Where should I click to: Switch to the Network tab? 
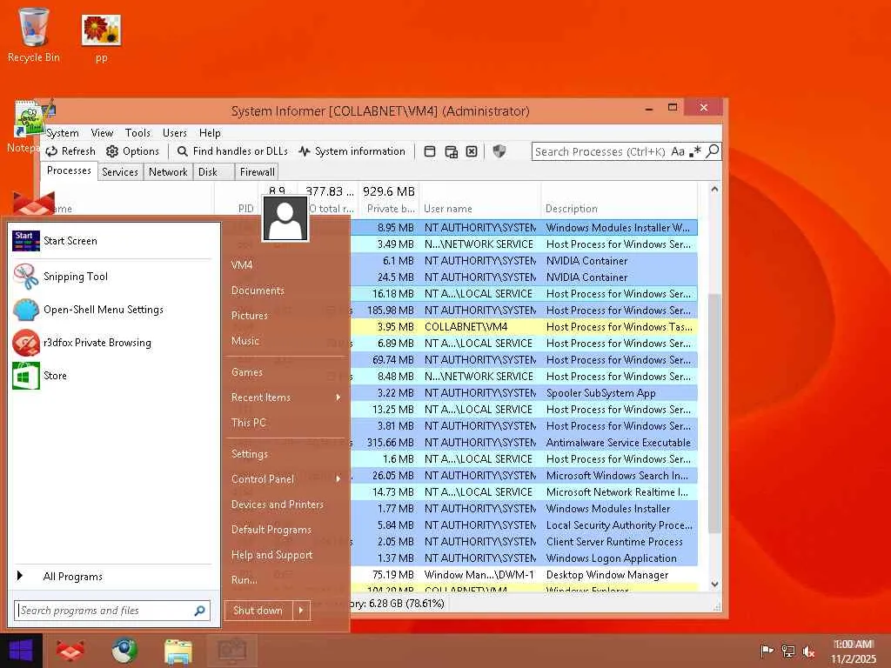point(168,172)
